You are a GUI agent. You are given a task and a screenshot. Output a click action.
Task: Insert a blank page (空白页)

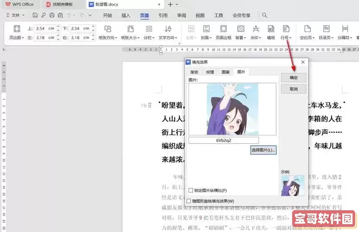click(307, 32)
